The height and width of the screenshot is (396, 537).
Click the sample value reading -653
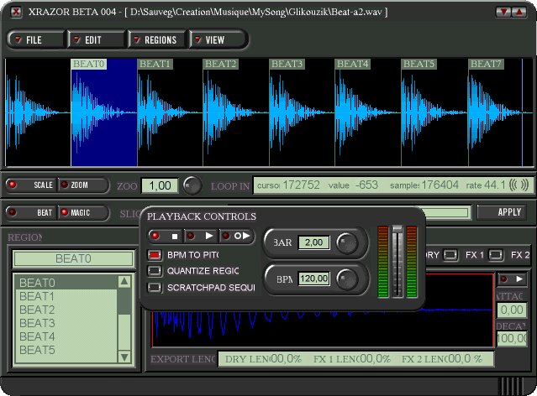pyautogui.click(x=366, y=185)
